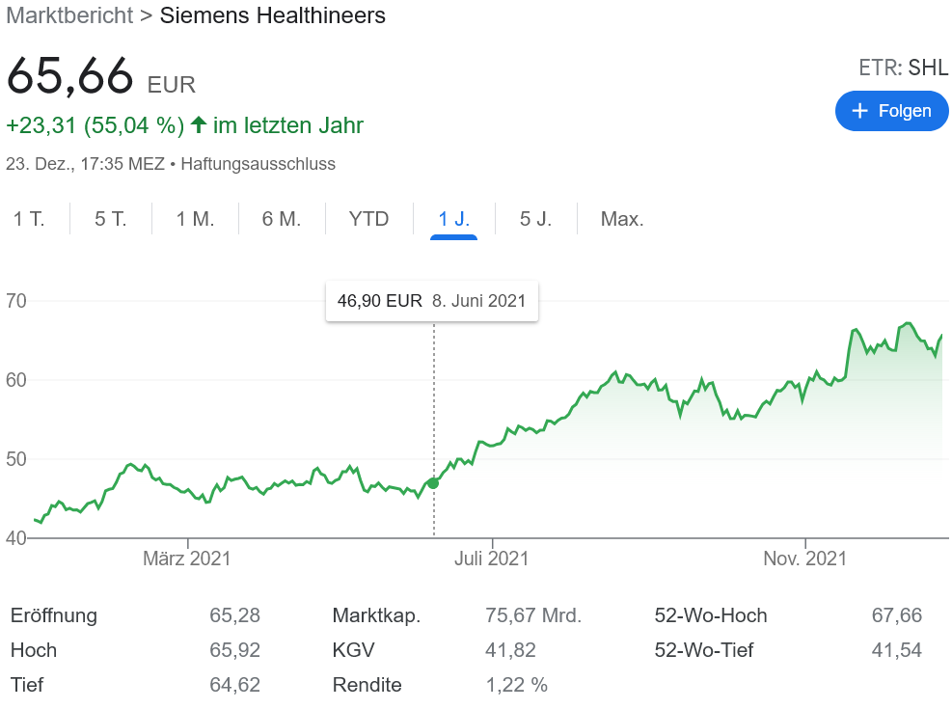The width and height of the screenshot is (952, 709).
Task: Click the 52-Wo-Hoch value 67,66
Action: (x=896, y=615)
